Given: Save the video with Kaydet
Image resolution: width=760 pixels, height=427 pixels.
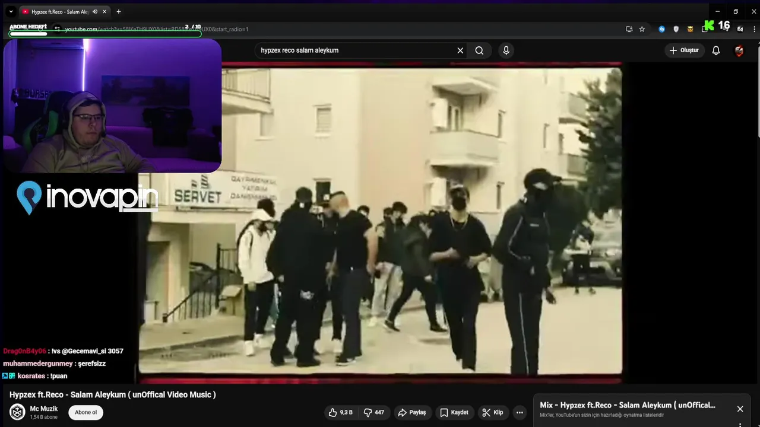Looking at the screenshot, I should 454,412.
